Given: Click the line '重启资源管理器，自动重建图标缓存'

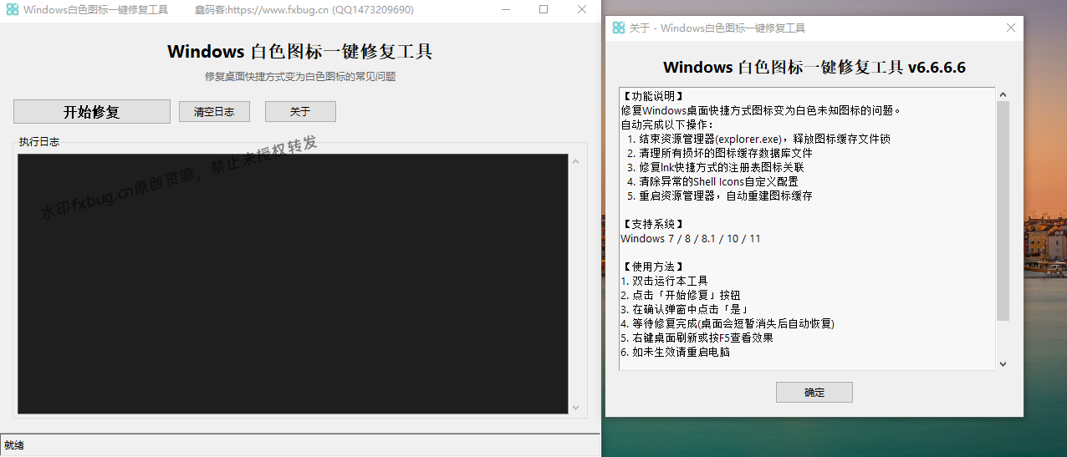Looking at the screenshot, I should pyautogui.click(x=719, y=195).
